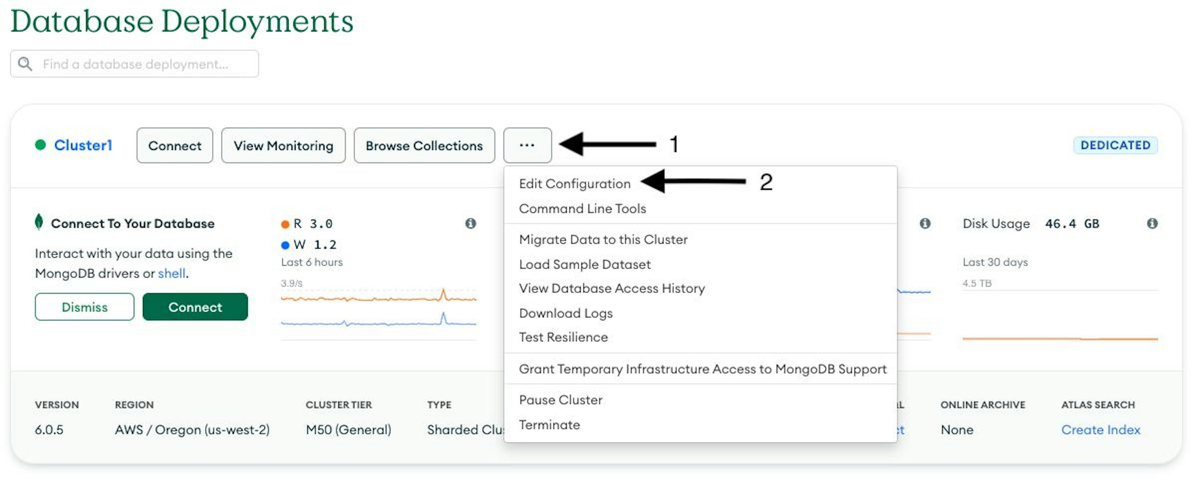
Task: Click the orange R 3.0 legend entry
Action: tap(307, 224)
